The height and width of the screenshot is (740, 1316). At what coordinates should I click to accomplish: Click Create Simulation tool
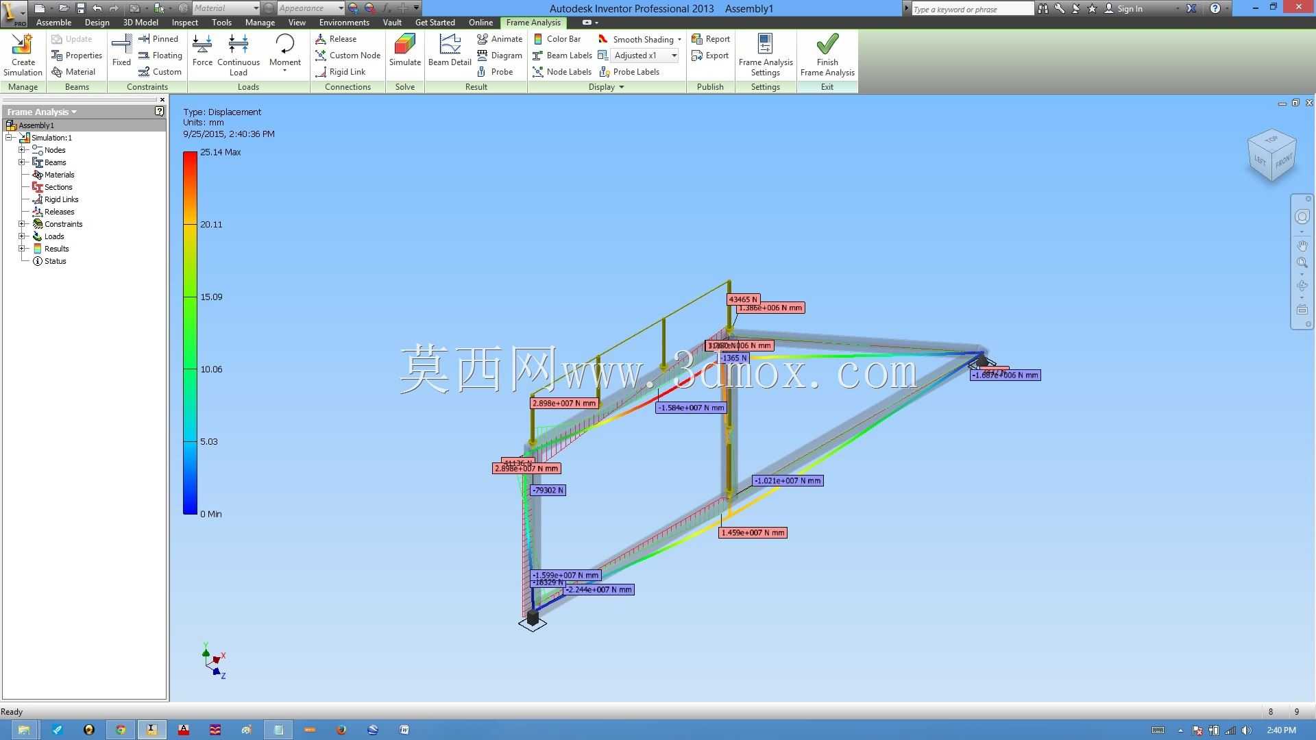pos(23,55)
